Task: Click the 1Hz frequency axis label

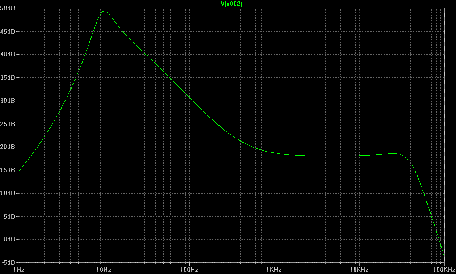Action: (x=19, y=270)
